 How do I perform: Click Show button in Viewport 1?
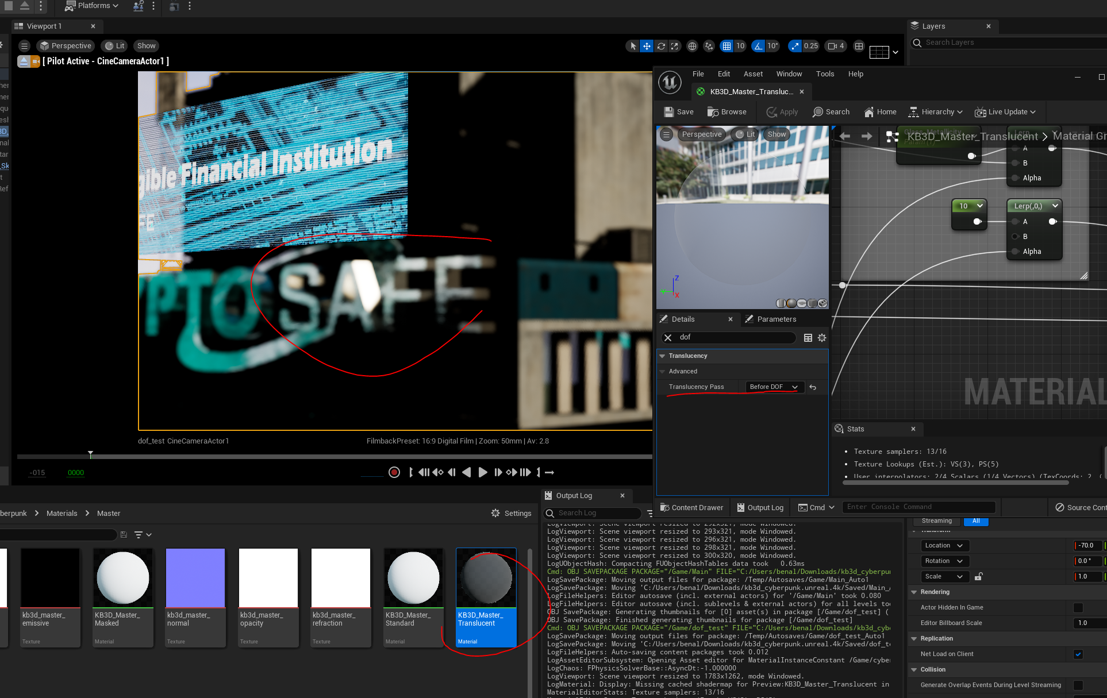146,46
